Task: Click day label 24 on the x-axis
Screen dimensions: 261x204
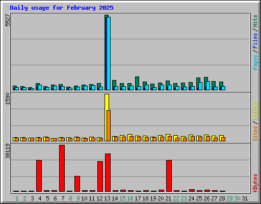Action: pos(191,198)
